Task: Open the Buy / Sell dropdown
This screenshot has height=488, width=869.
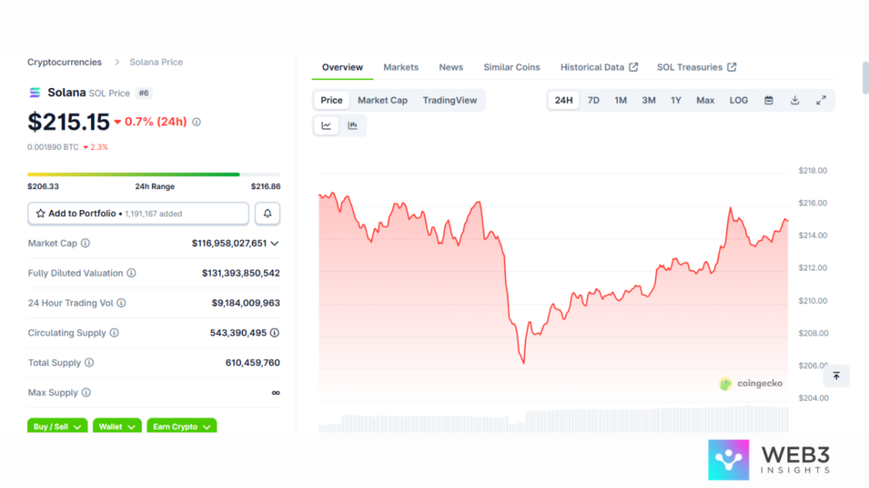Action: click(x=57, y=425)
